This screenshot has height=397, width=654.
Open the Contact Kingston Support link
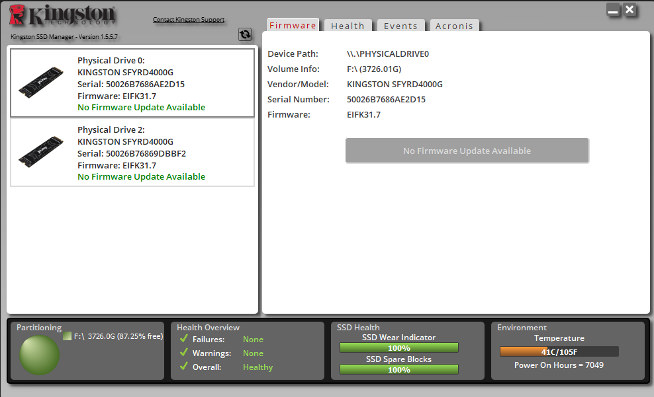(189, 20)
